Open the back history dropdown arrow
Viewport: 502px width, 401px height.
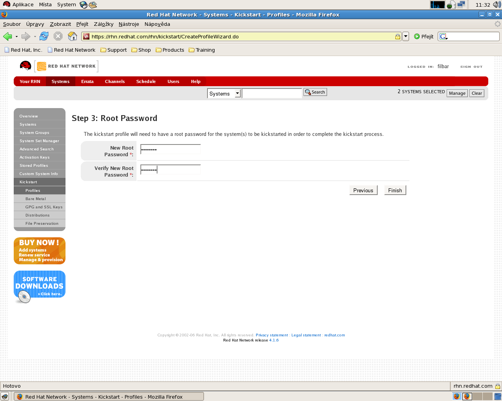tap(16, 36)
